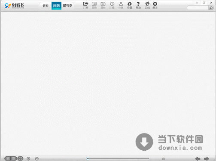This screenshot has height=161, width=216.
Task: Maximize the 91看书 window
Action: coord(204,3)
